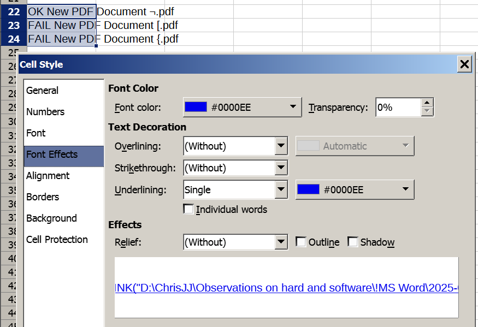
Task: Close the Cell Style dialog
Action: (x=464, y=64)
